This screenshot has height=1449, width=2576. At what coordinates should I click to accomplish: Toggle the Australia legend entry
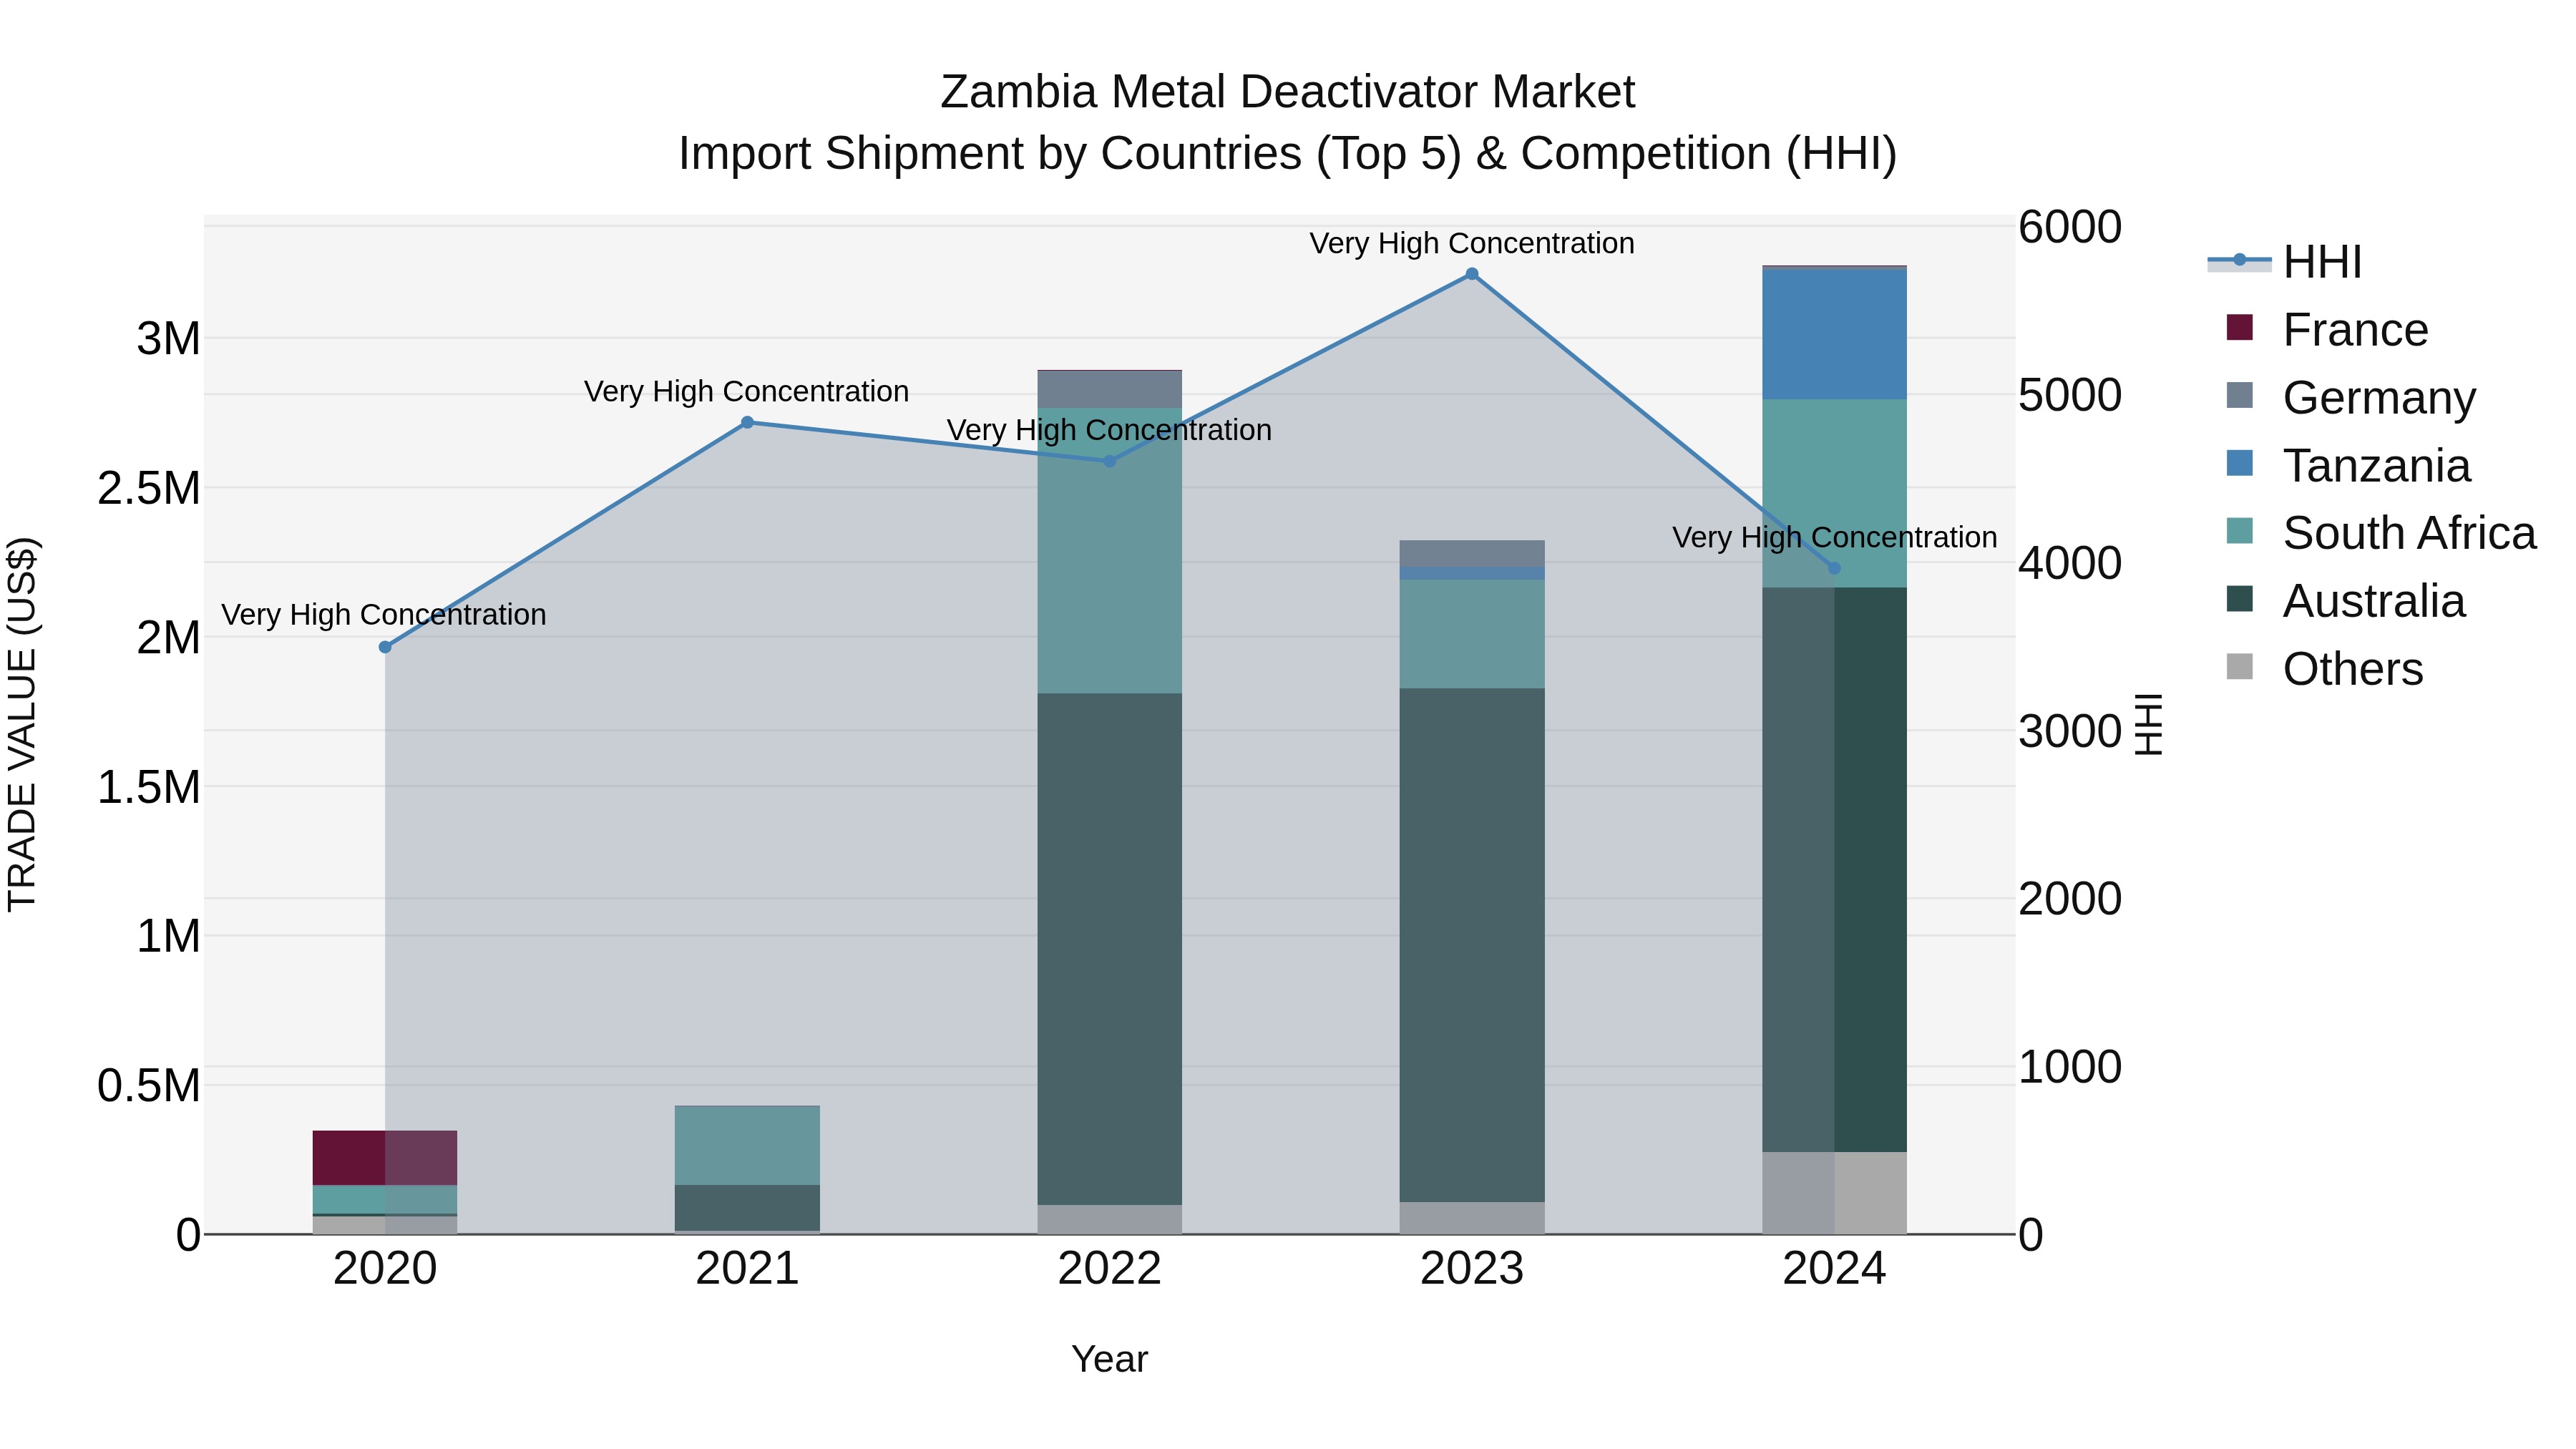point(2345,600)
